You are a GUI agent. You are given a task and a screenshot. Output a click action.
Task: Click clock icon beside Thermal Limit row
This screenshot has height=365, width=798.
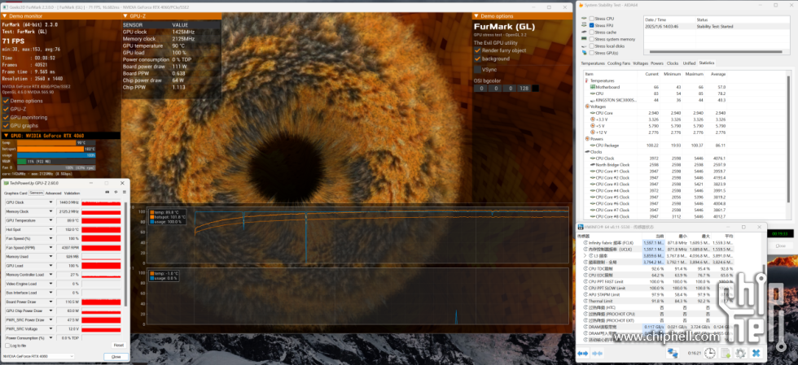pos(585,301)
